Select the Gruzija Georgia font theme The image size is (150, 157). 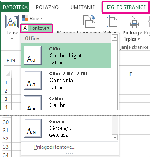66,128
